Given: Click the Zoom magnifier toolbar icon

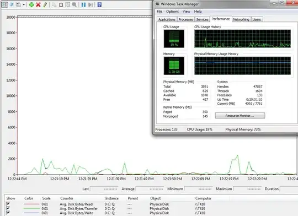Looking at the screenshot, I should pos(74,5).
